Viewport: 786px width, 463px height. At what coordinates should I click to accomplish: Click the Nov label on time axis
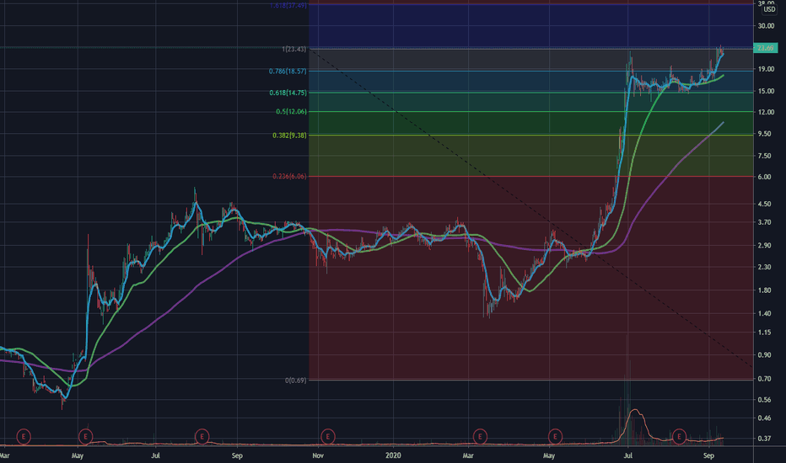pyautogui.click(x=318, y=455)
